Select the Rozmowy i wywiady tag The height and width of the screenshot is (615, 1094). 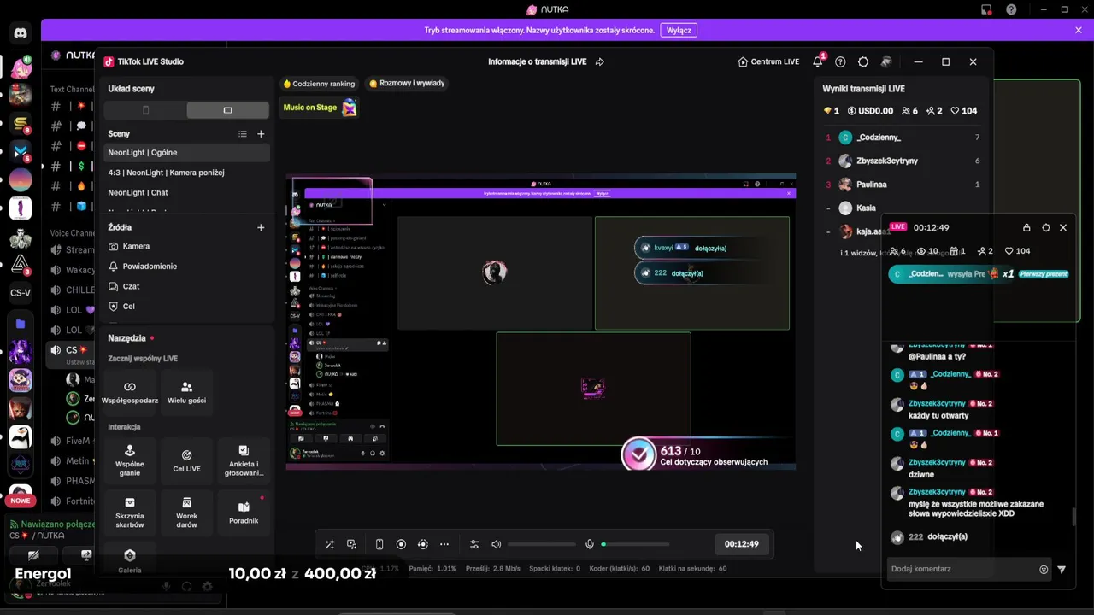[407, 84]
